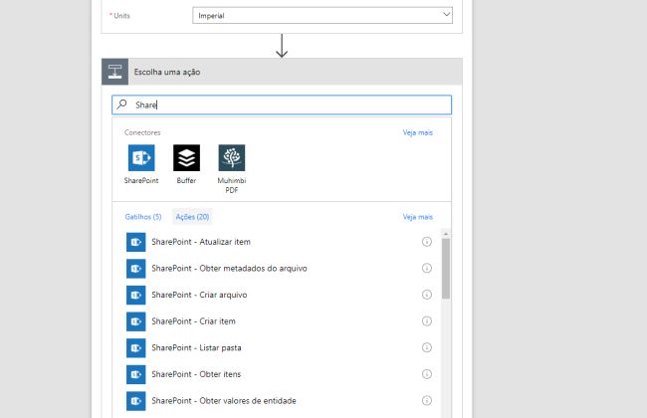Open the Units dropdown showing Imperial
The width and height of the screenshot is (647, 418).
[x=323, y=15]
